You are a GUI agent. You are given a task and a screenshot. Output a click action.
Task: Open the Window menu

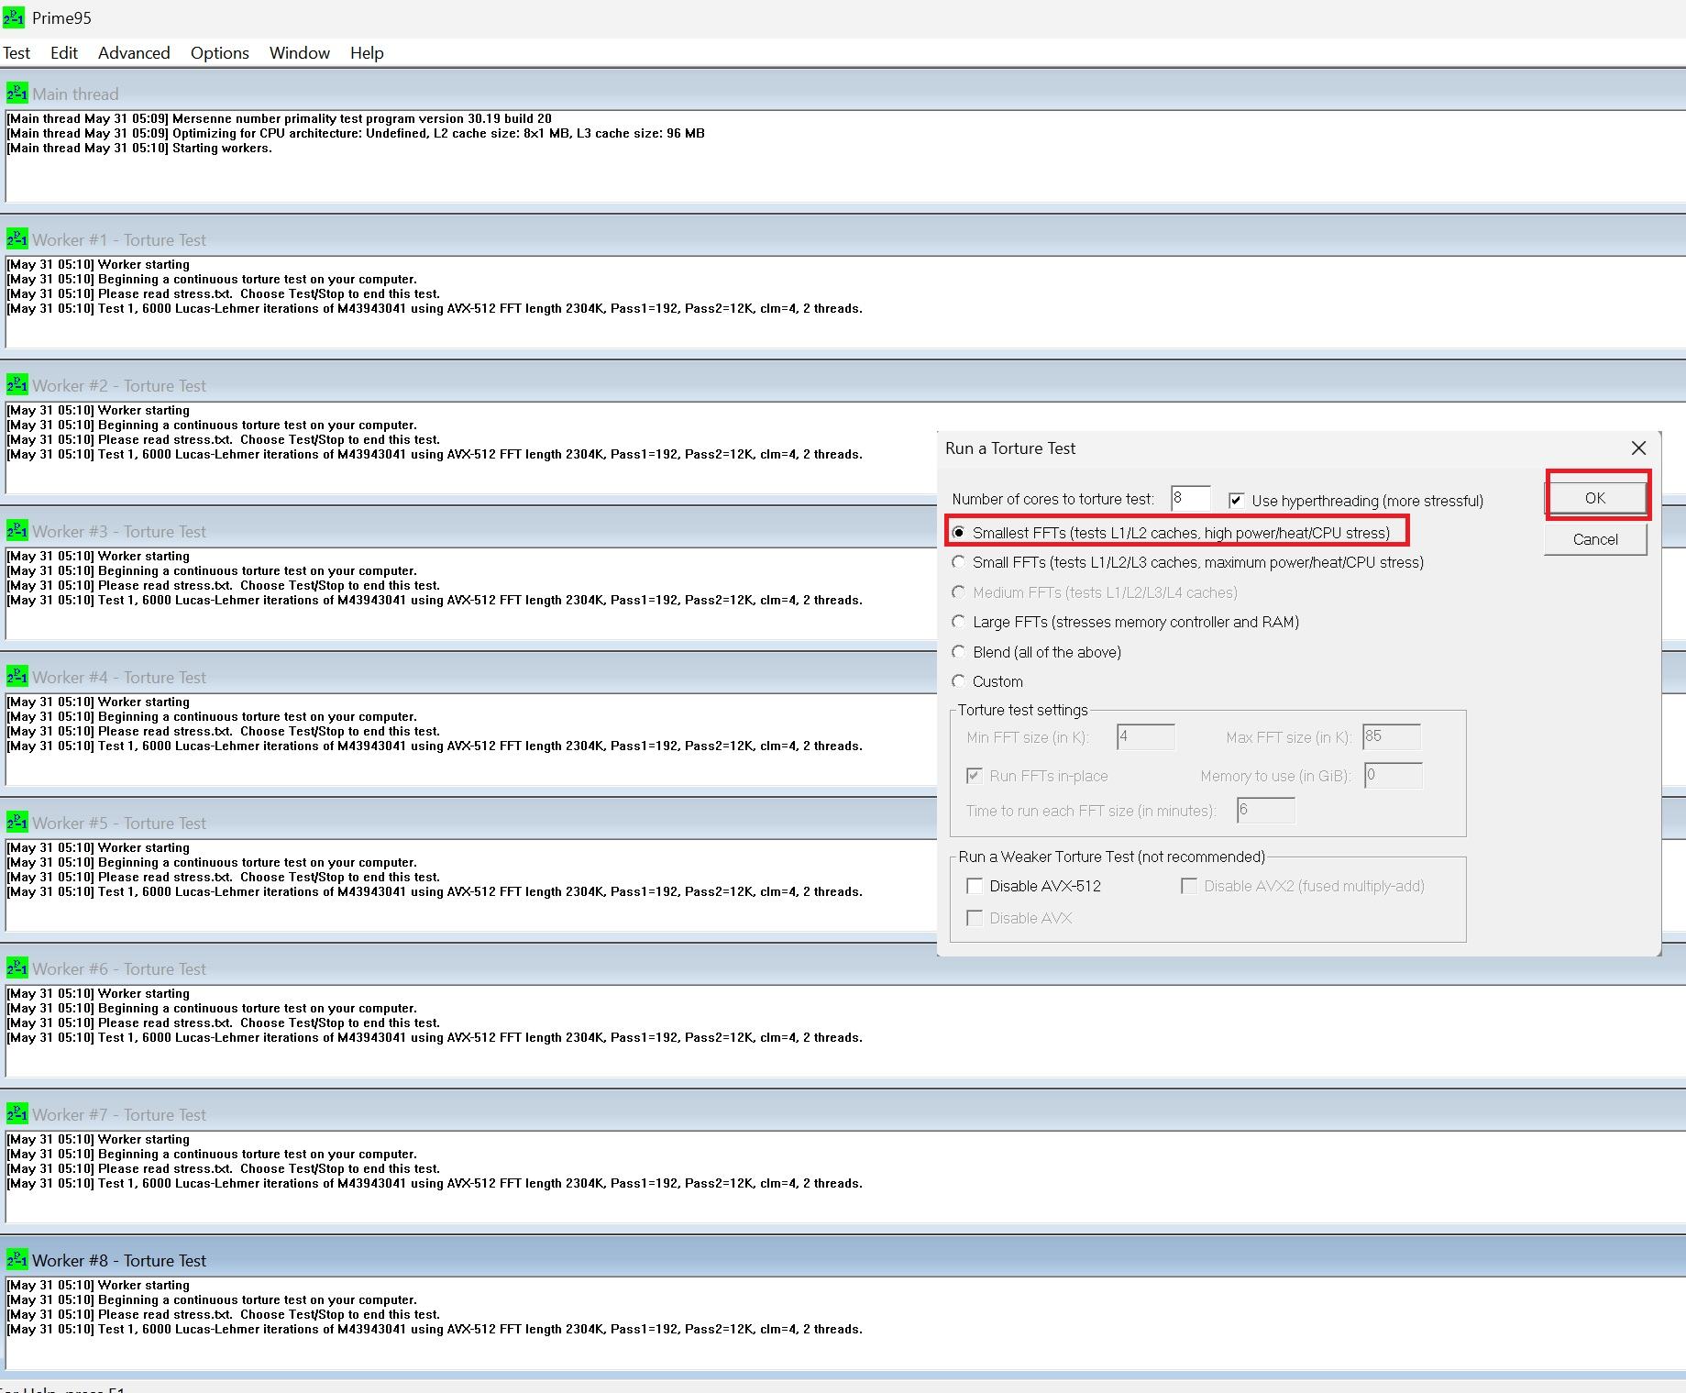point(300,53)
